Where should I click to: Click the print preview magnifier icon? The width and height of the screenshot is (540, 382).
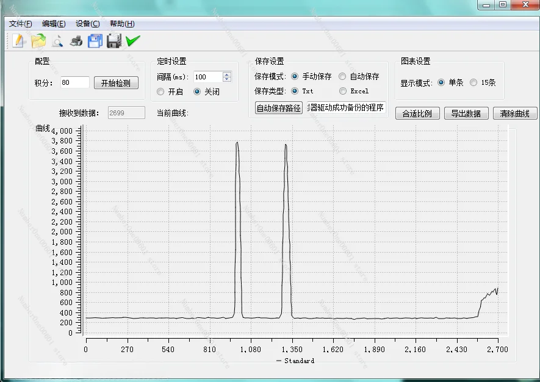tap(57, 41)
